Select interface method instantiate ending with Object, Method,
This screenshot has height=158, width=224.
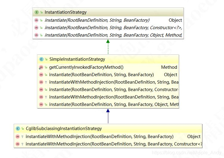pos(113,35)
